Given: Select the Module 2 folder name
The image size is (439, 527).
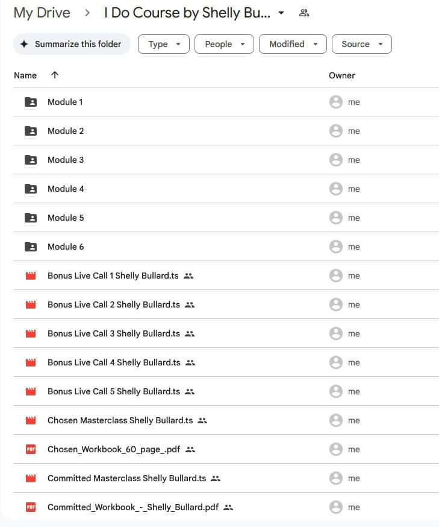Looking at the screenshot, I should click(x=66, y=131).
